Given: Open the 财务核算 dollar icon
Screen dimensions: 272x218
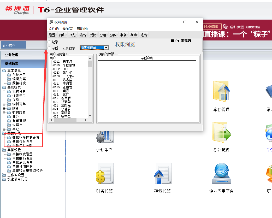Looking at the screenshot, I should point(105,173).
